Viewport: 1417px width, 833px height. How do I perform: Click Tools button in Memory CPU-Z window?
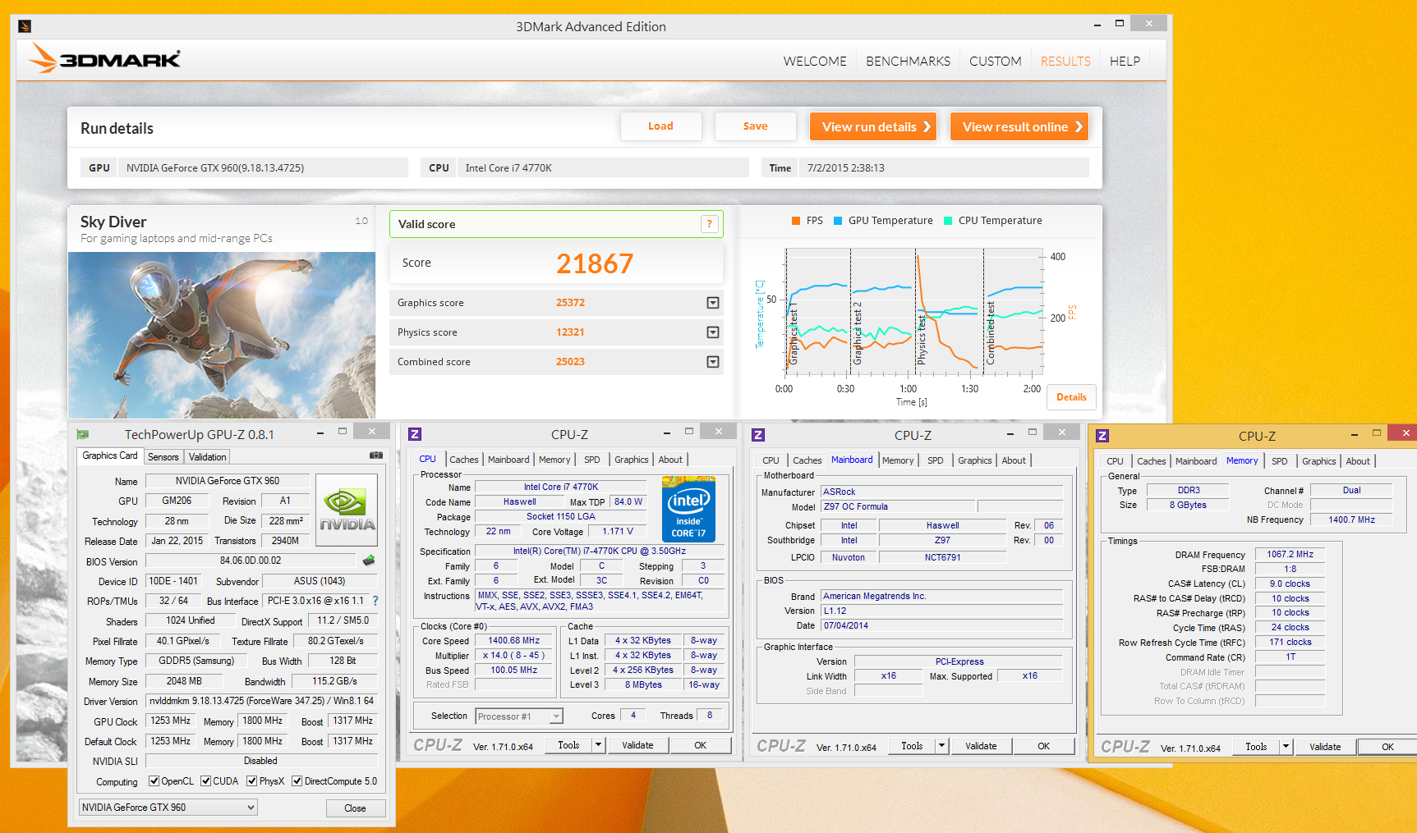click(x=1256, y=747)
